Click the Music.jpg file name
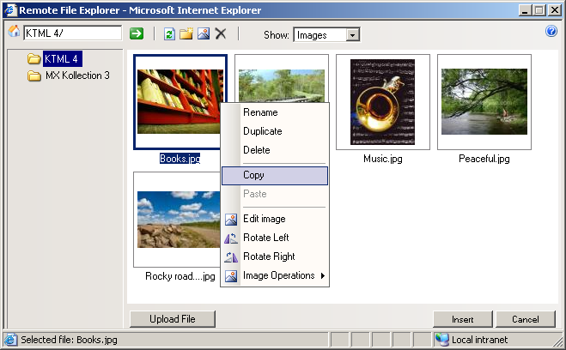Screen dimensions: 566x350 382,159
